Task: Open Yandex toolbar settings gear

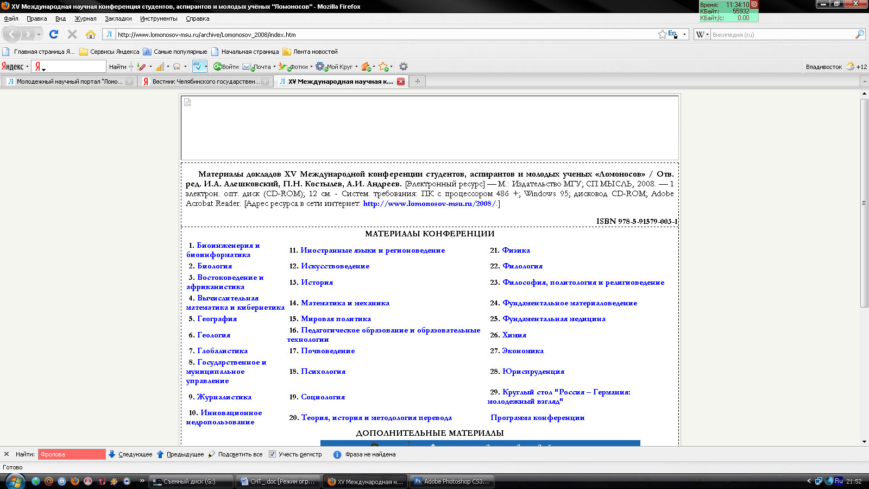Action: pos(403,66)
